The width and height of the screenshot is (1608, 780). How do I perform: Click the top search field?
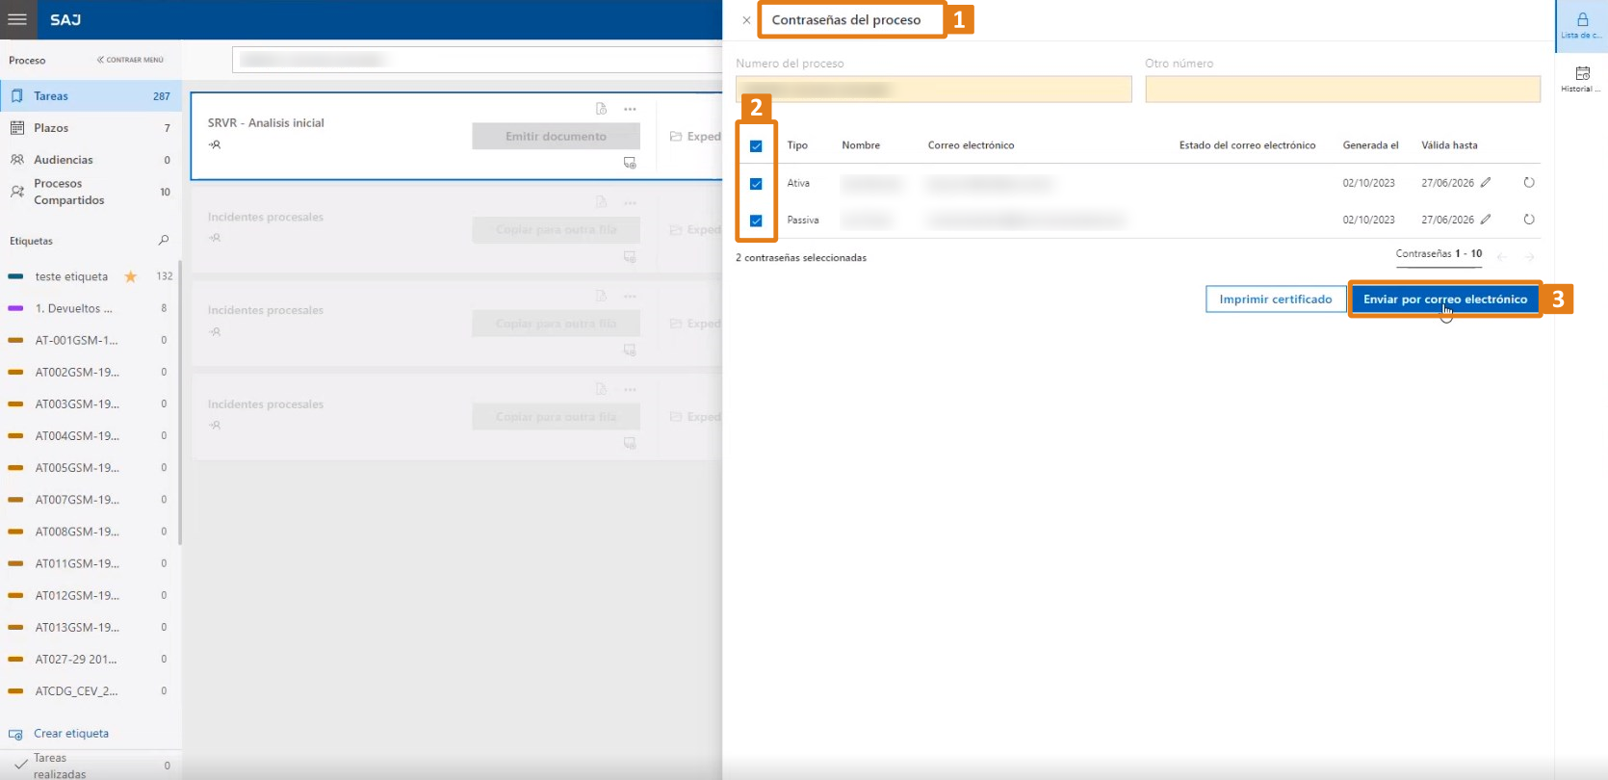click(x=478, y=60)
